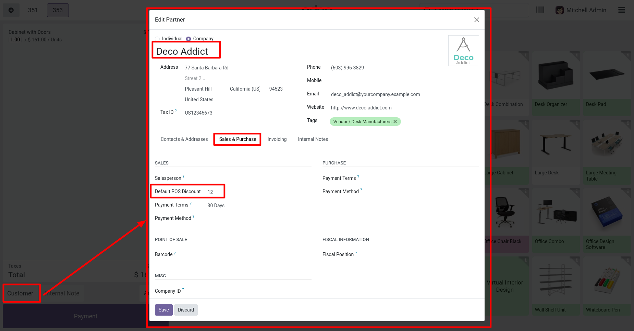Discard the partner changes
This screenshot has width=634, height=331.
click(186, 310)
